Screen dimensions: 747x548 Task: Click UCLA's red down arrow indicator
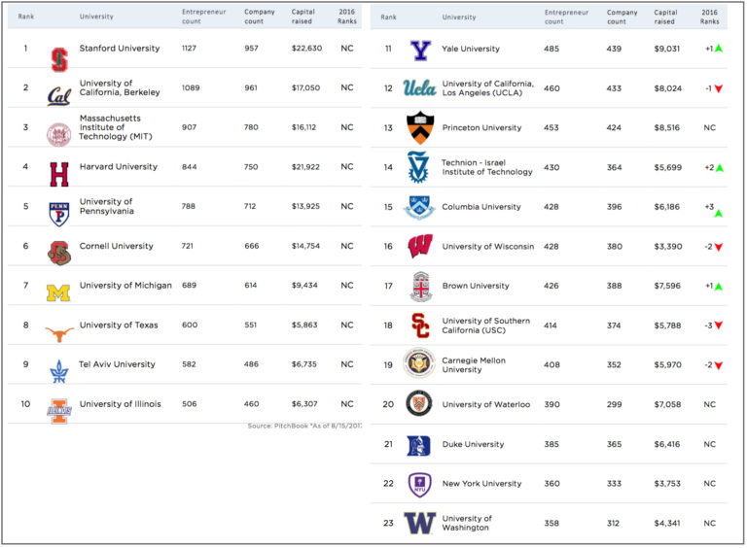click(719, 88)
